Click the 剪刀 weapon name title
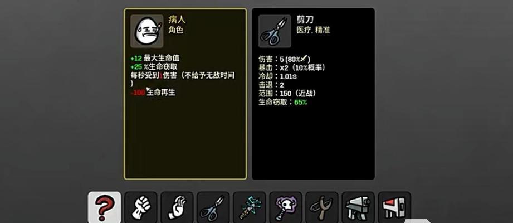Screen dimensions: 513x223 click(305, 20)
